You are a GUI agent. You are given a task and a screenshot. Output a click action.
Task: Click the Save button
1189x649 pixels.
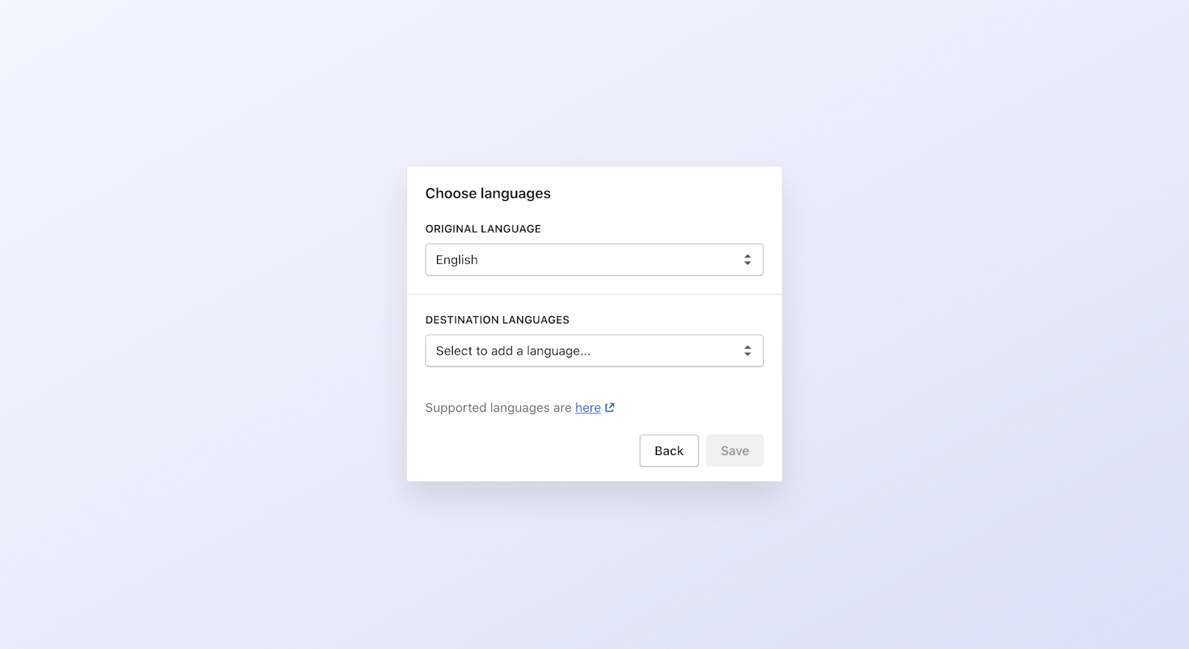(x=734, y=451)
